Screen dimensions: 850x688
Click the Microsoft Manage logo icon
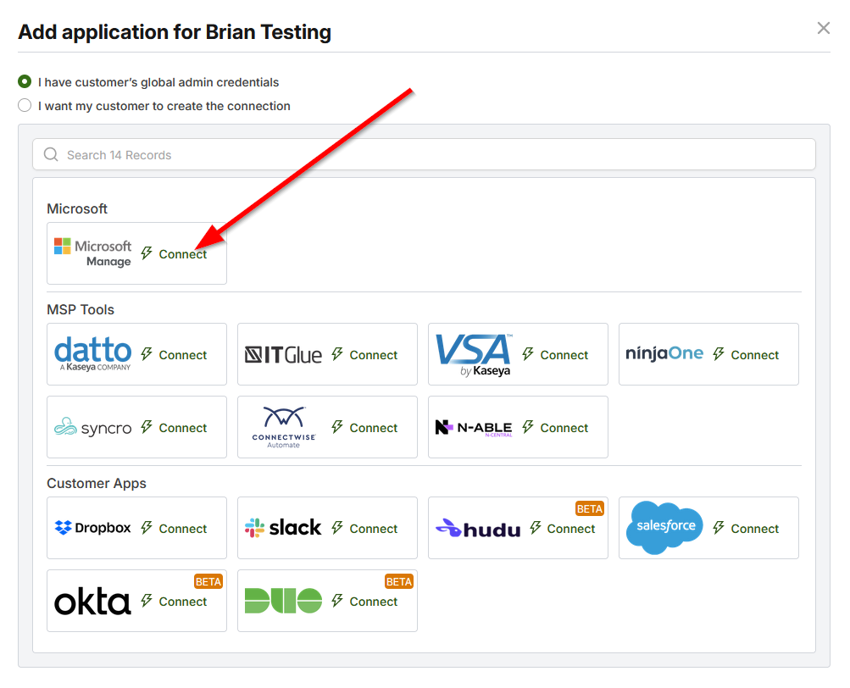click(x=92, y=253)
